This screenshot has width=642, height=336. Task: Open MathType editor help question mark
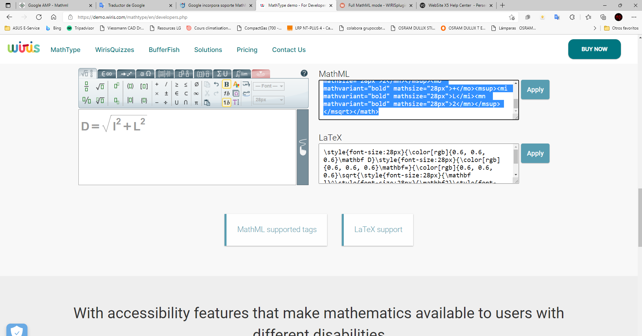304,73
